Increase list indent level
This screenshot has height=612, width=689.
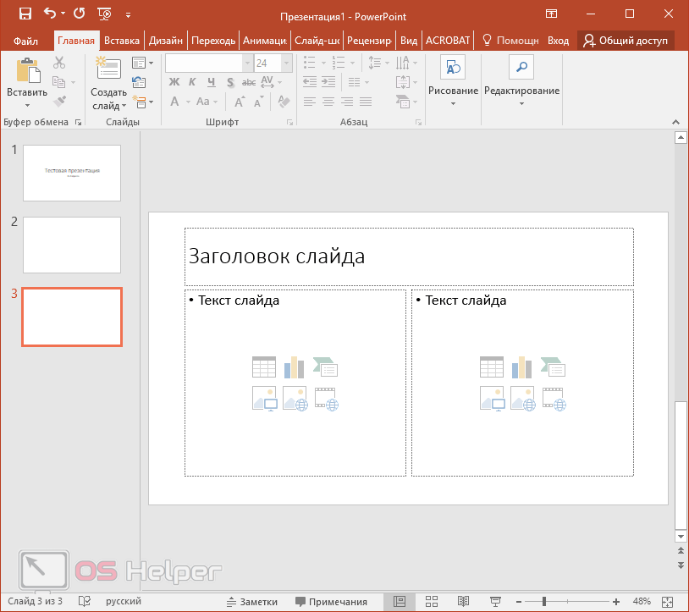point(328,82)
